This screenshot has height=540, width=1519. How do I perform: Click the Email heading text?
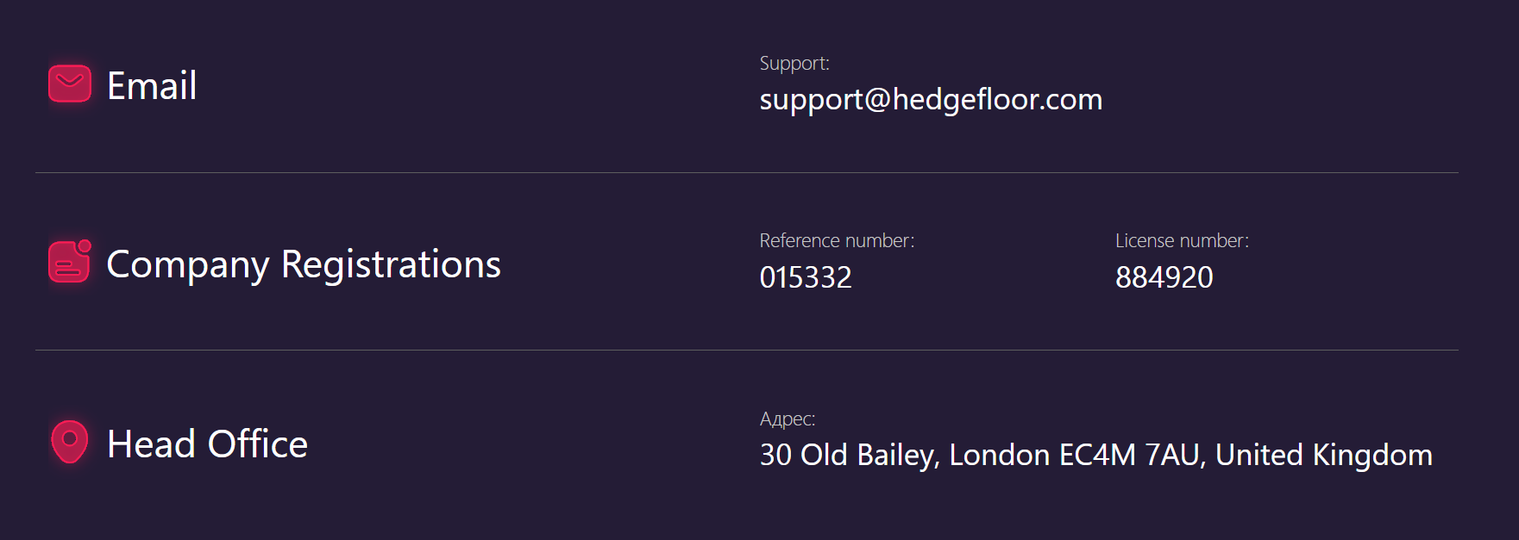pos(152,85)
